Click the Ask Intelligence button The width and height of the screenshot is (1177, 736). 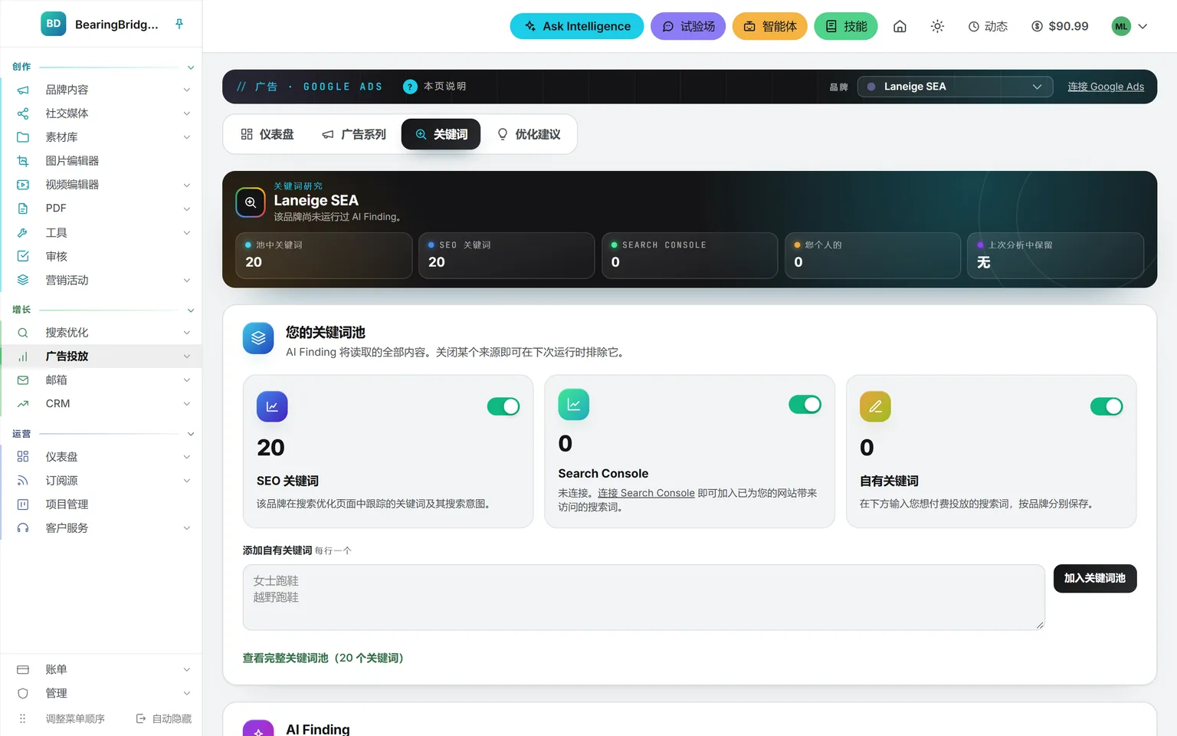[577, 26]
